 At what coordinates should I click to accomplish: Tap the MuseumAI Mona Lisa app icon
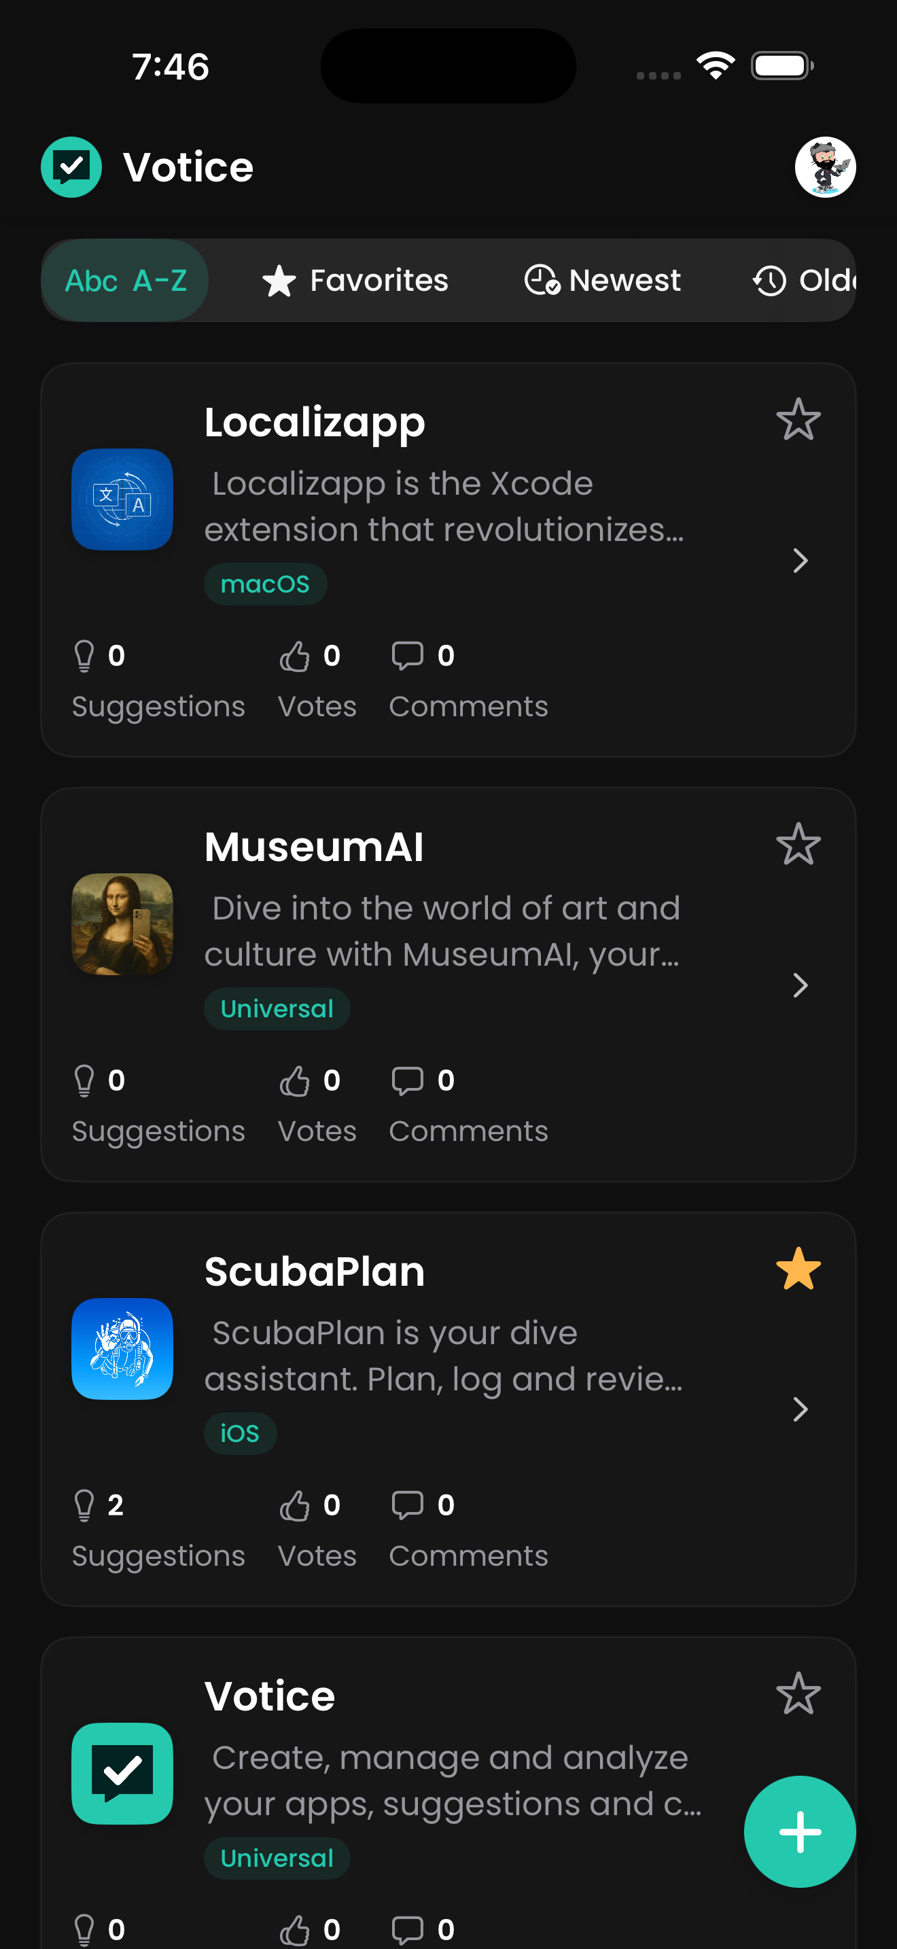point(122,924)
